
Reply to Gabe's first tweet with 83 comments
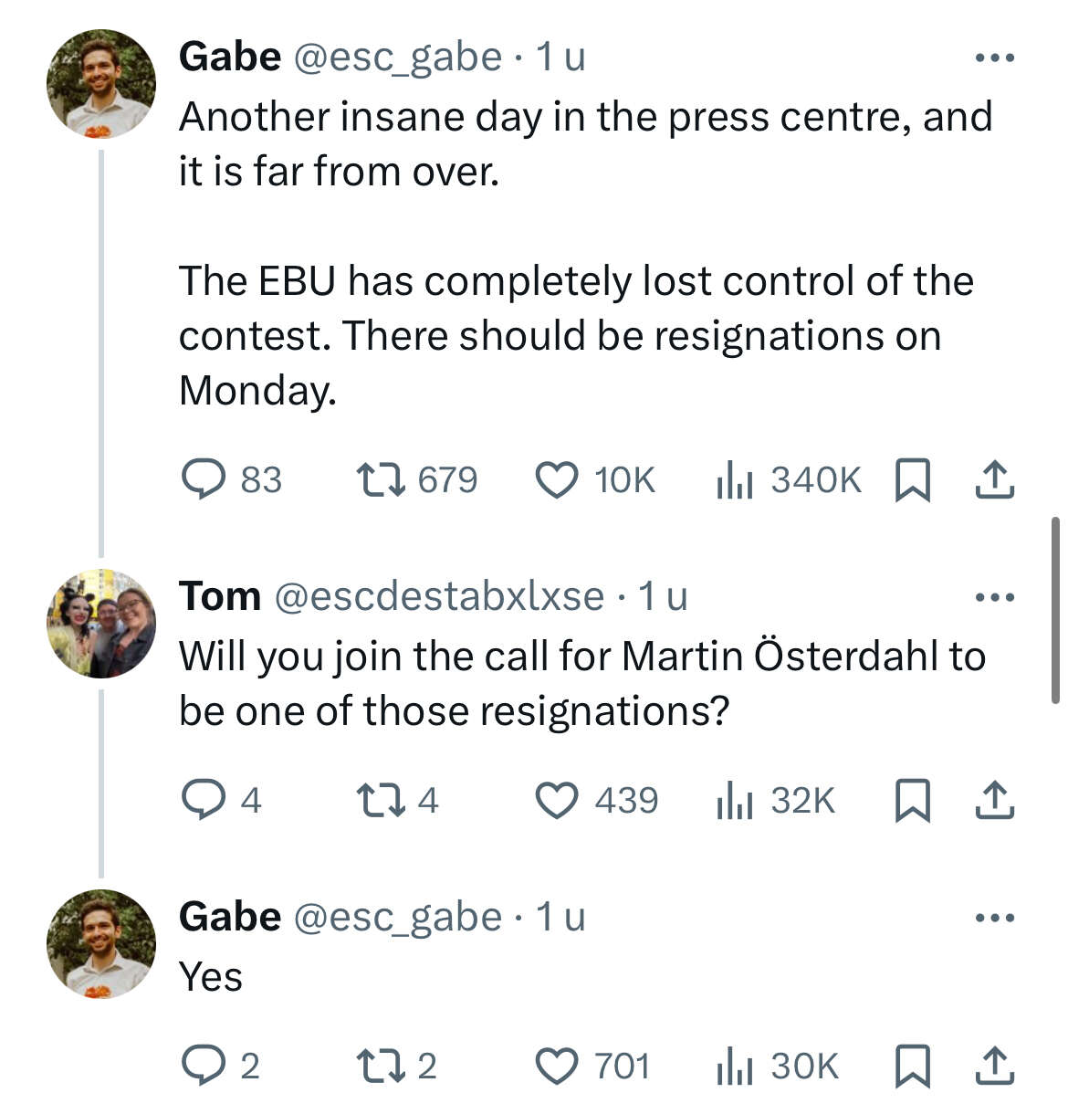pyautogui.click(x=204, y=479)
